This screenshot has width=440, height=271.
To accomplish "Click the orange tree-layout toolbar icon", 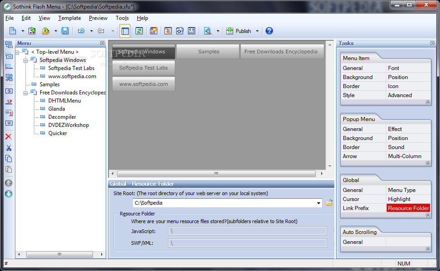I will [168, 31].
